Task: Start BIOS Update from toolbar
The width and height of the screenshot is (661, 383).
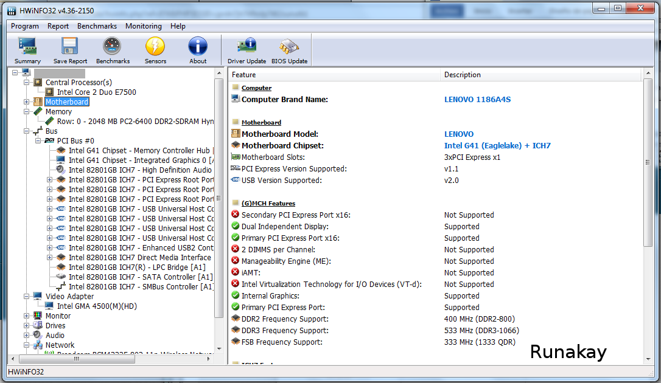Action: pos(289,50)
